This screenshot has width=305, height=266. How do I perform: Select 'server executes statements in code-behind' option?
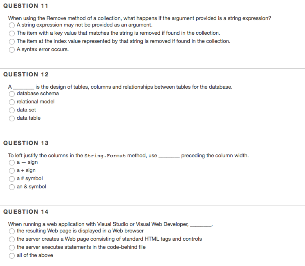(x=12, y=248)
